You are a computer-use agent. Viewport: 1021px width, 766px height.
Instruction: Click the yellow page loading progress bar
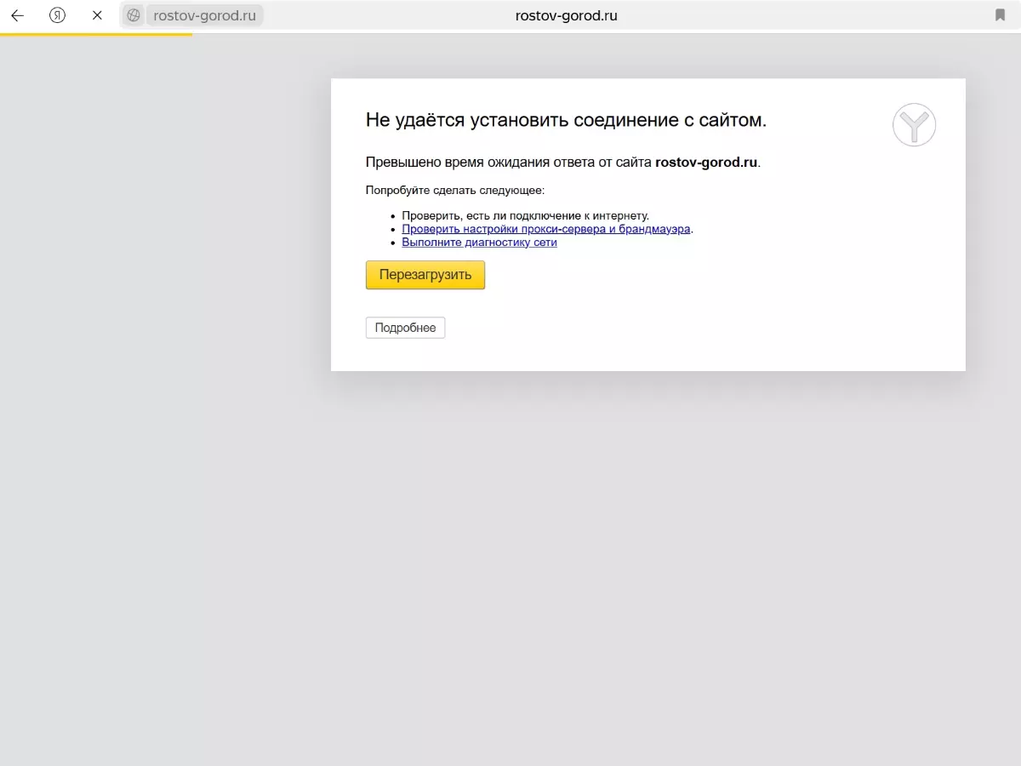95,34
